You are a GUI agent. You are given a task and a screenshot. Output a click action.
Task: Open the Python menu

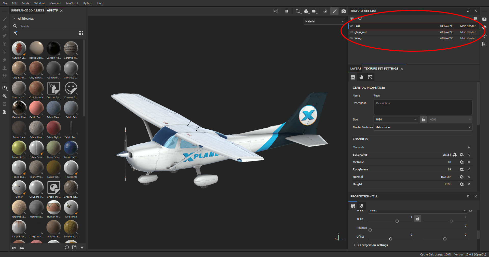pyautogui.click(x=88, y=3)
